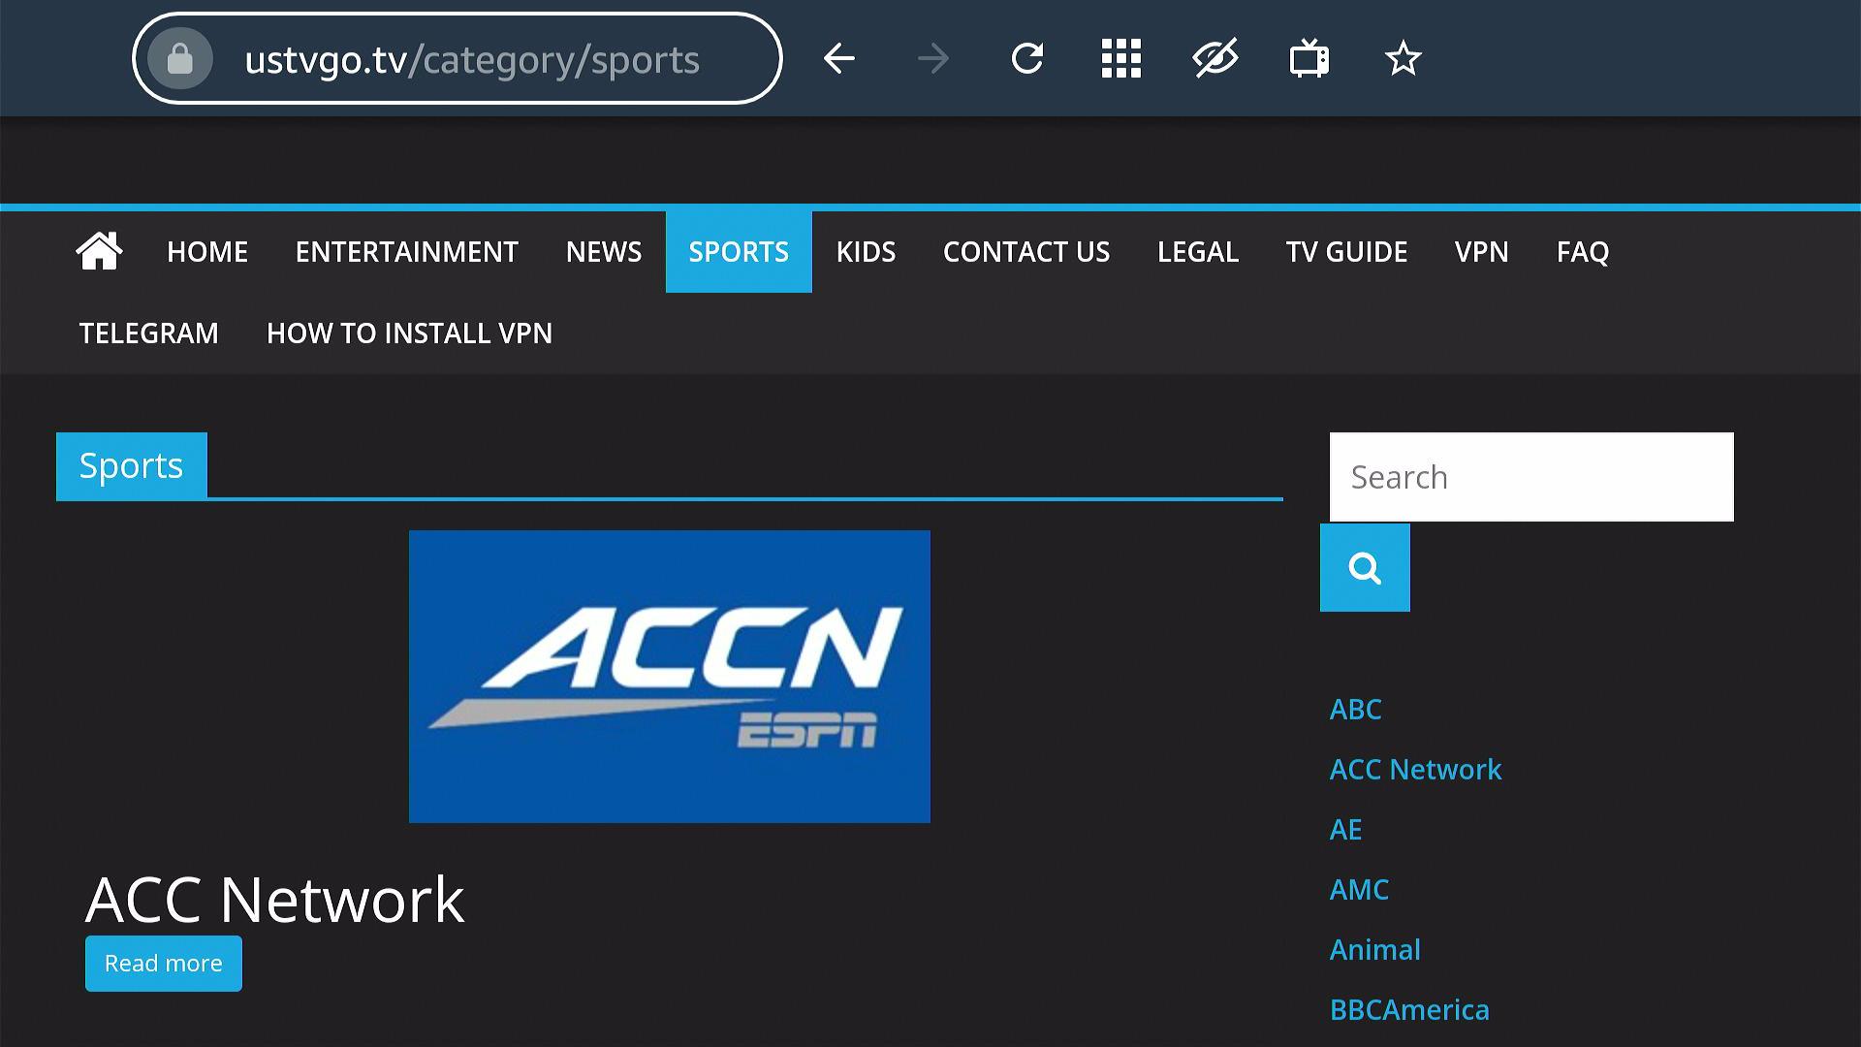The image size is (1861, 1047).
Task: Open the KIDS category
Action: click(x=867, y=252)
